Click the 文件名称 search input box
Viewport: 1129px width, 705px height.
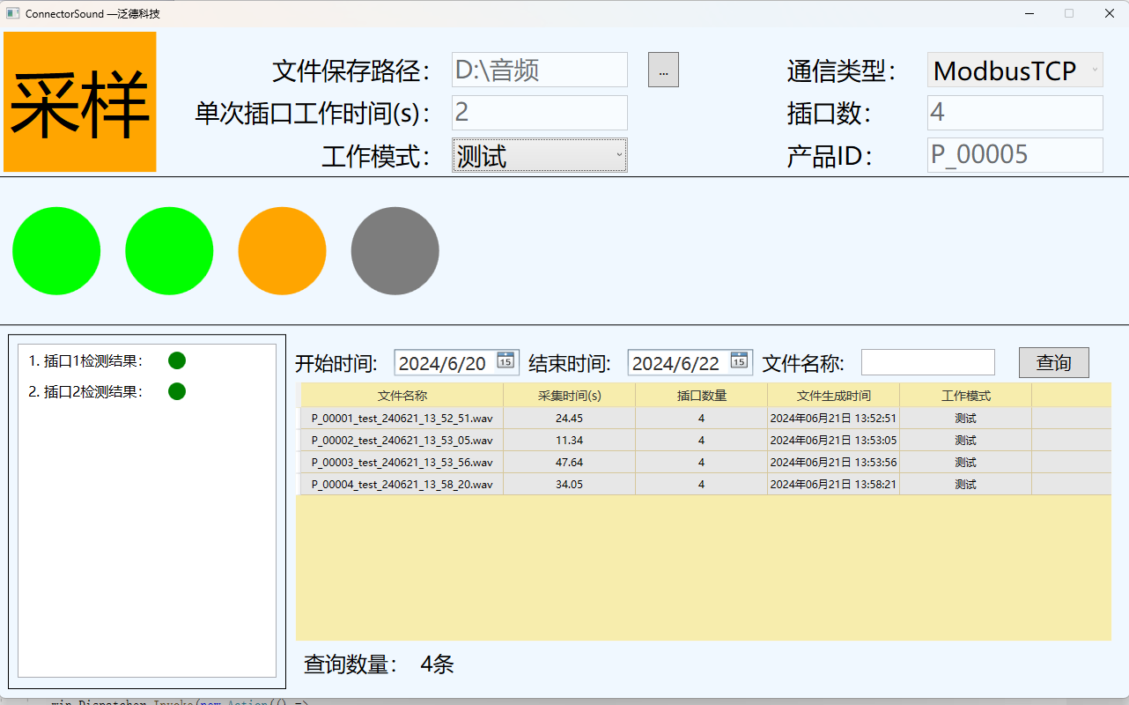pyautogui.click(x=928, y=362)
